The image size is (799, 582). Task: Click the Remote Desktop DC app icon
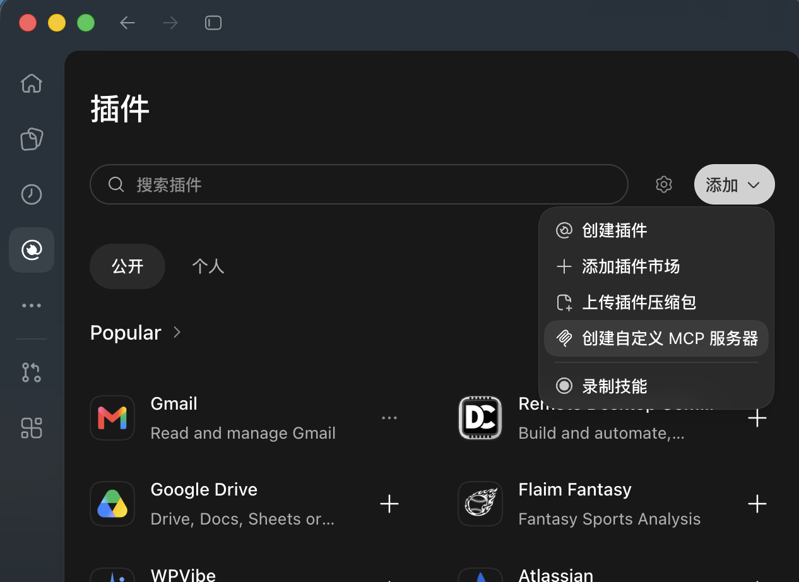pos(480,418)
